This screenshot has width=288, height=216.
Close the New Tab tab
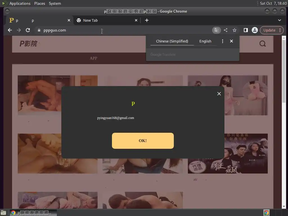pos(136,20)
